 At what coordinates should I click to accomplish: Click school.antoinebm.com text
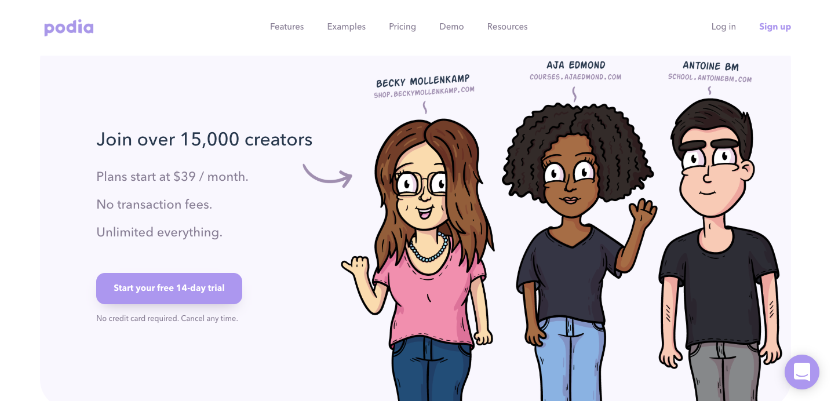coord(710,78)
